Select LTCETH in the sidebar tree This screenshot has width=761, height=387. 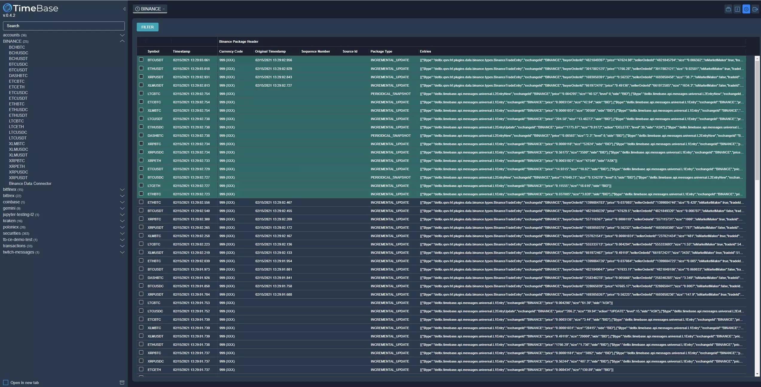(16, 127)
